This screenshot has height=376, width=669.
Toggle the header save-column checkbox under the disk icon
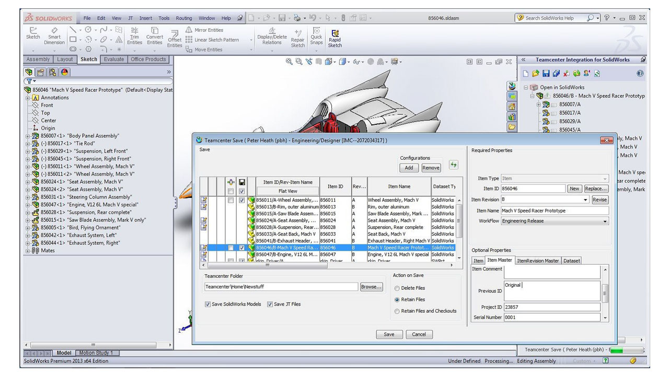[x=241, y=191]
